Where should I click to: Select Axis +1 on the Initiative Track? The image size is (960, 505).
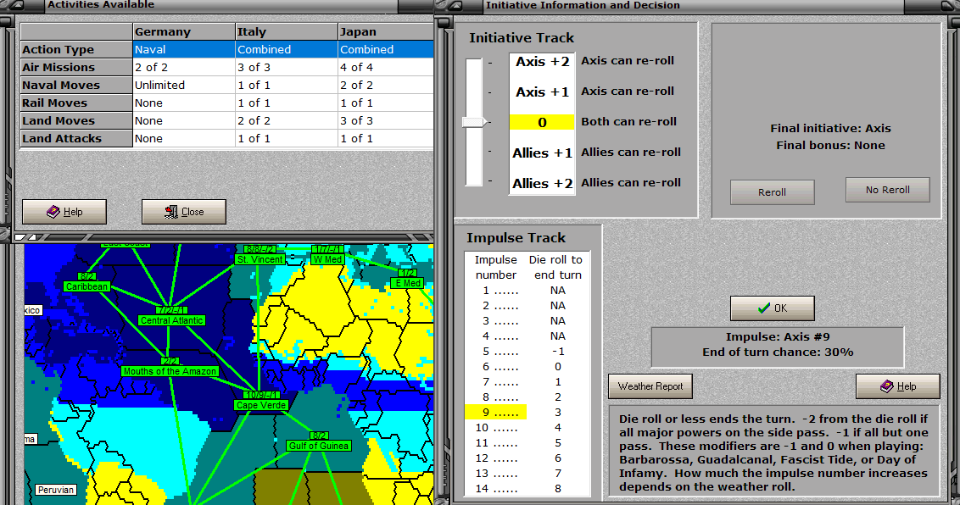pyautogui.click(x=542, y=92)
